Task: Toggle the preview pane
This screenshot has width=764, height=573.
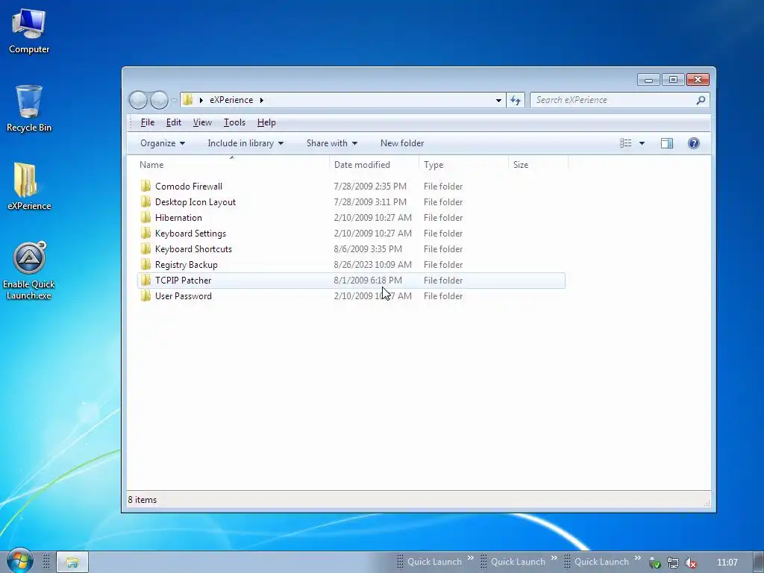Action: coord(667,143)
